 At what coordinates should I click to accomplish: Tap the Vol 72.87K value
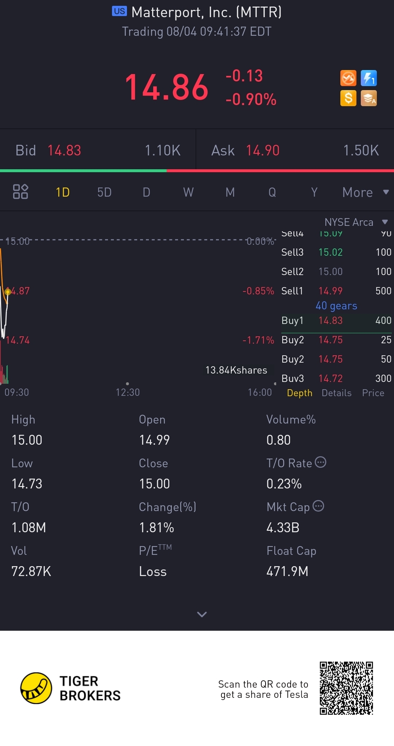click(31, 571)
